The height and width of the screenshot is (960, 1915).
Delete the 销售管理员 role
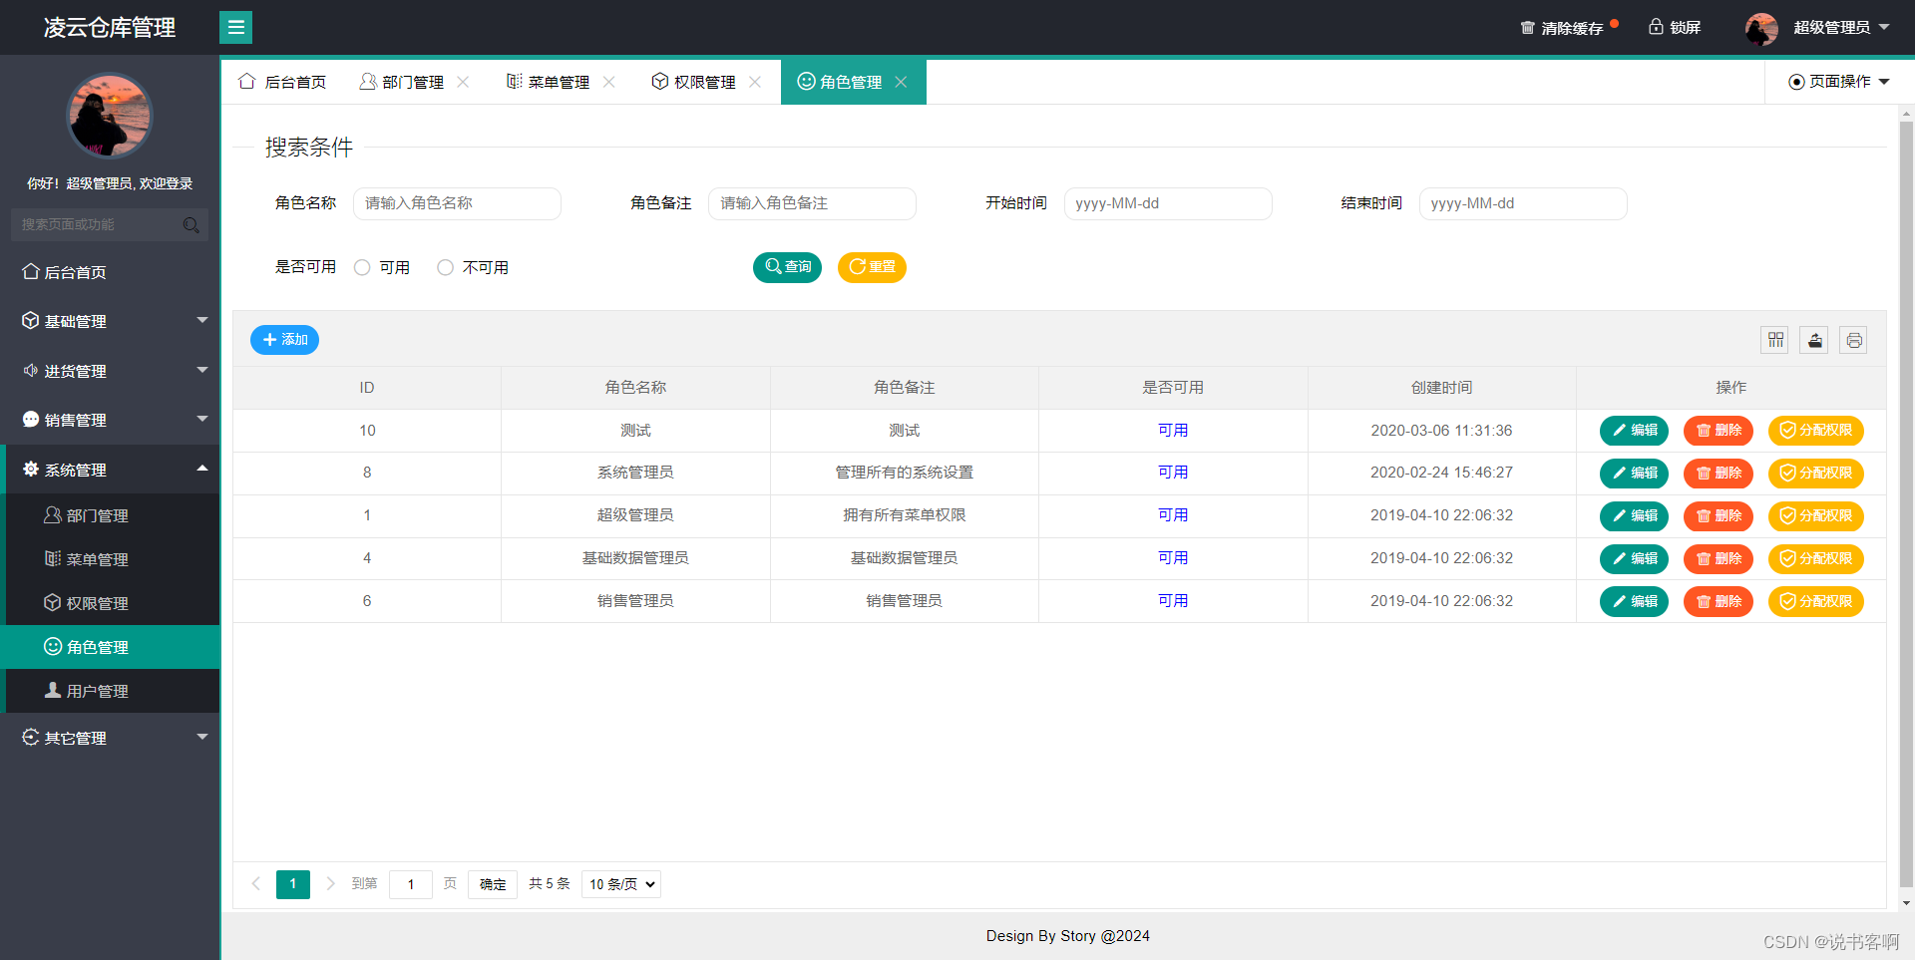[1719, 602]
